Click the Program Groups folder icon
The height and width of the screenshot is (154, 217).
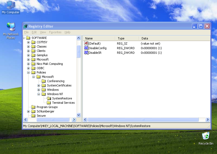coord(33,107)
